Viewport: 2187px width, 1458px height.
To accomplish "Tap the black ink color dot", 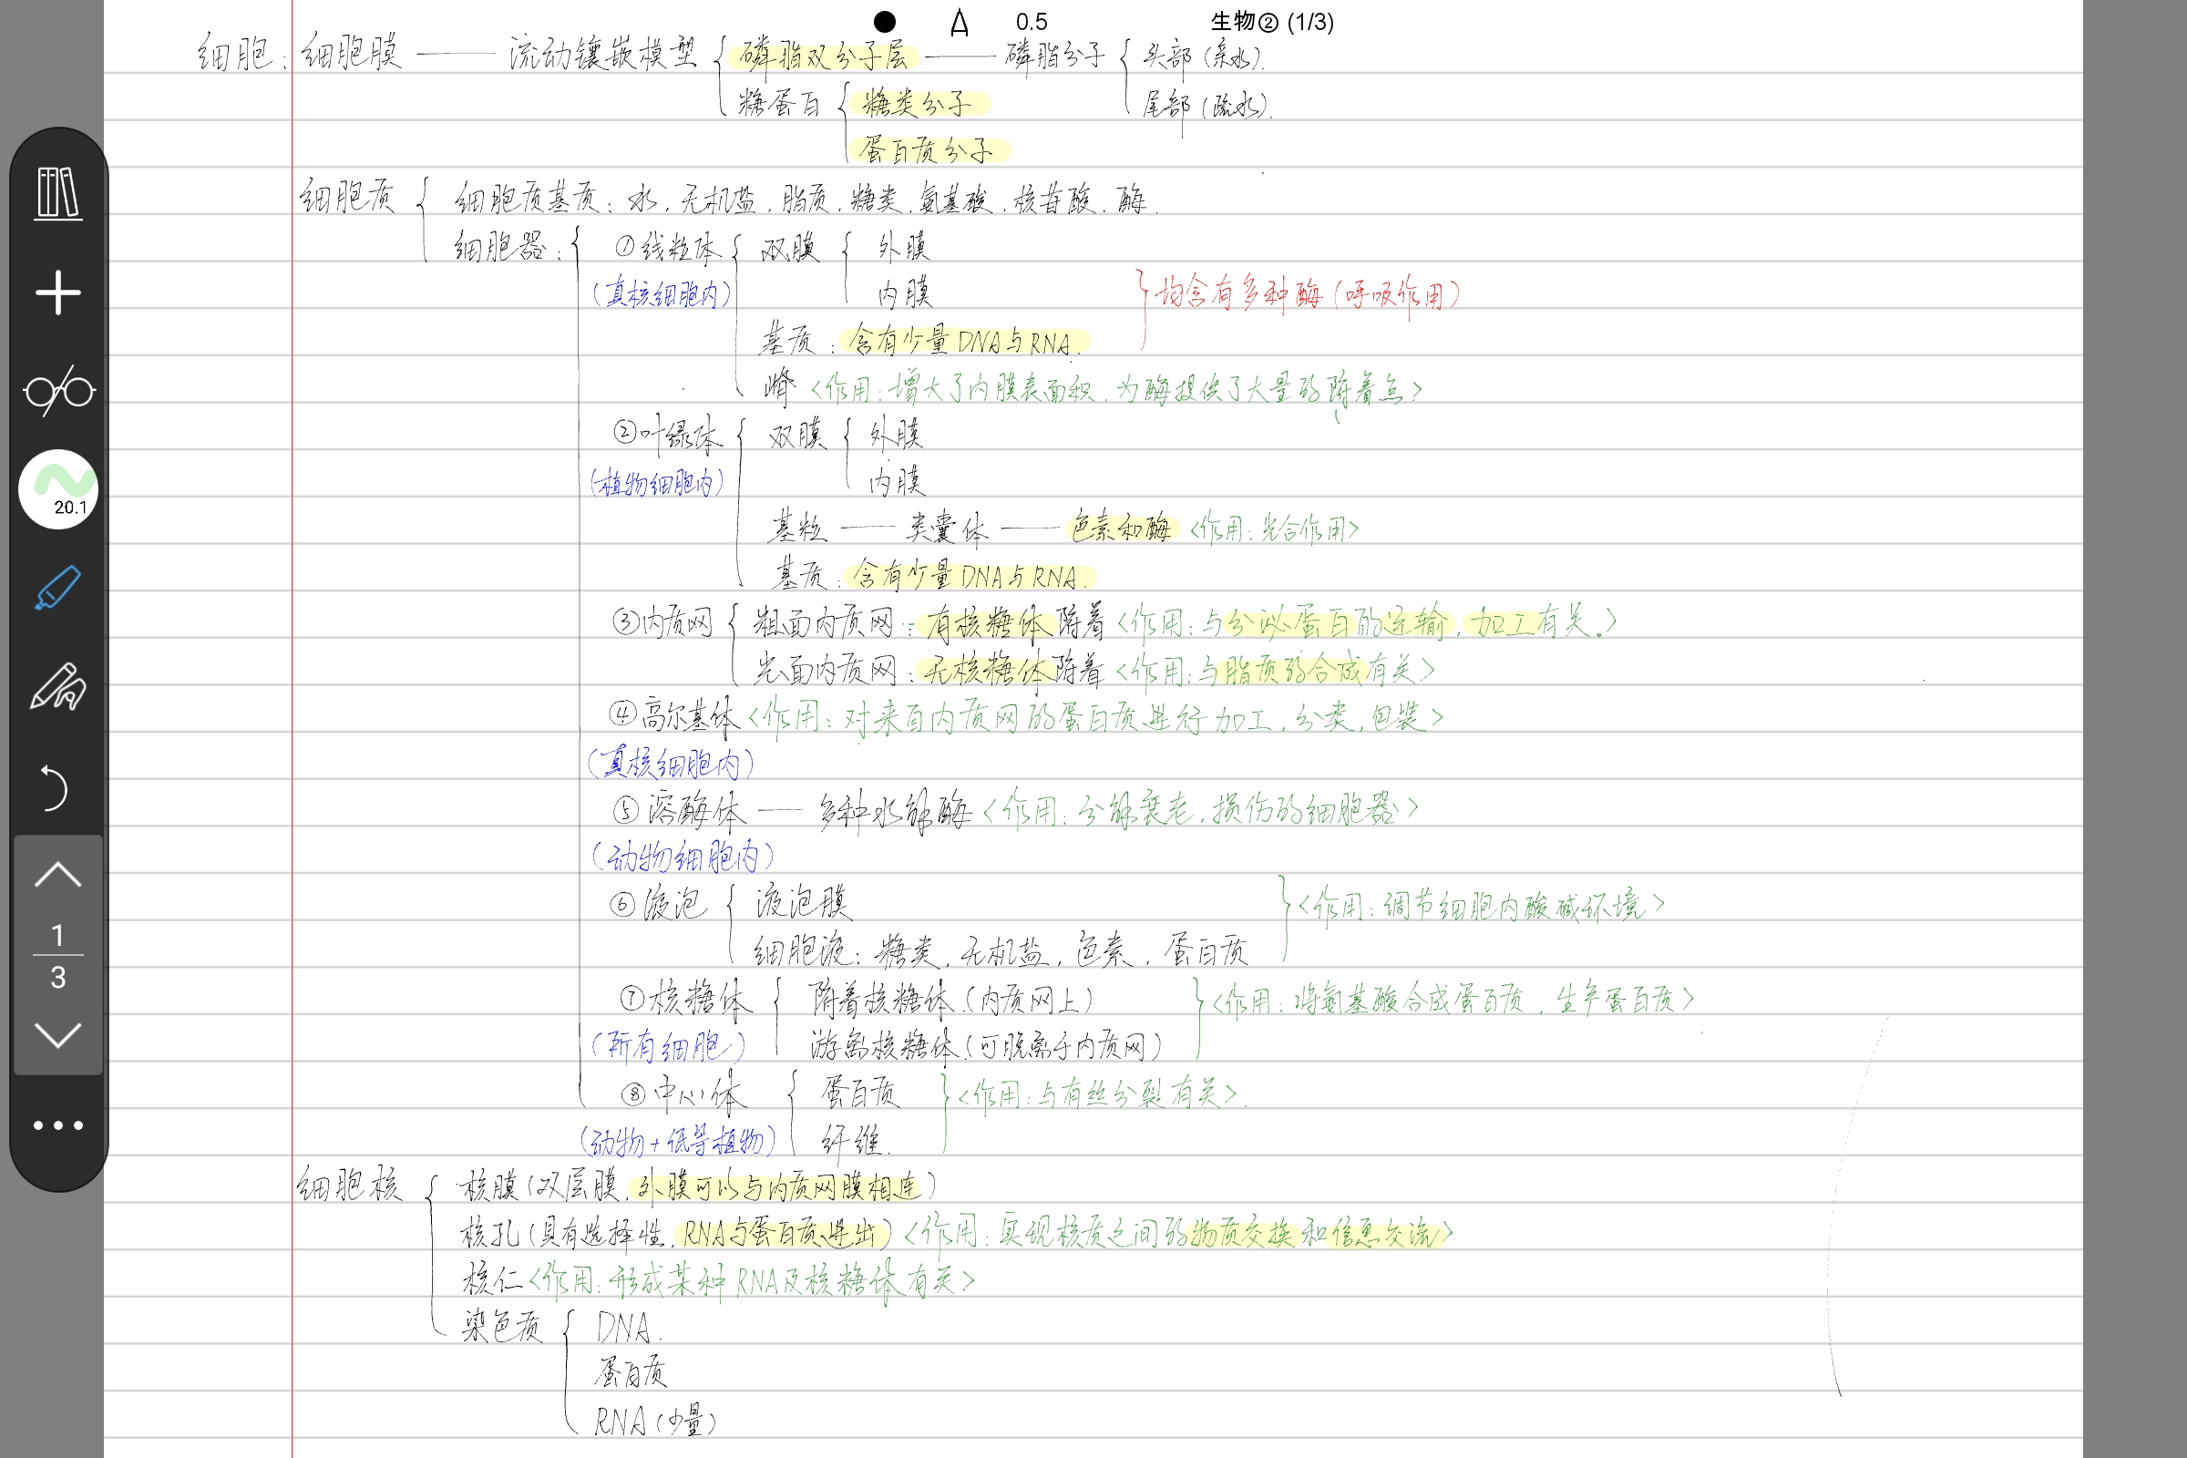I will click(885, 21).
